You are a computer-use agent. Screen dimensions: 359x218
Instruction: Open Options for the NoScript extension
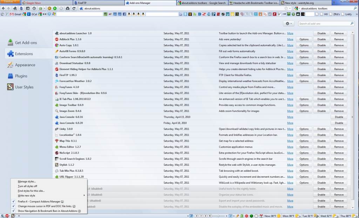click(x=304, y=153)
